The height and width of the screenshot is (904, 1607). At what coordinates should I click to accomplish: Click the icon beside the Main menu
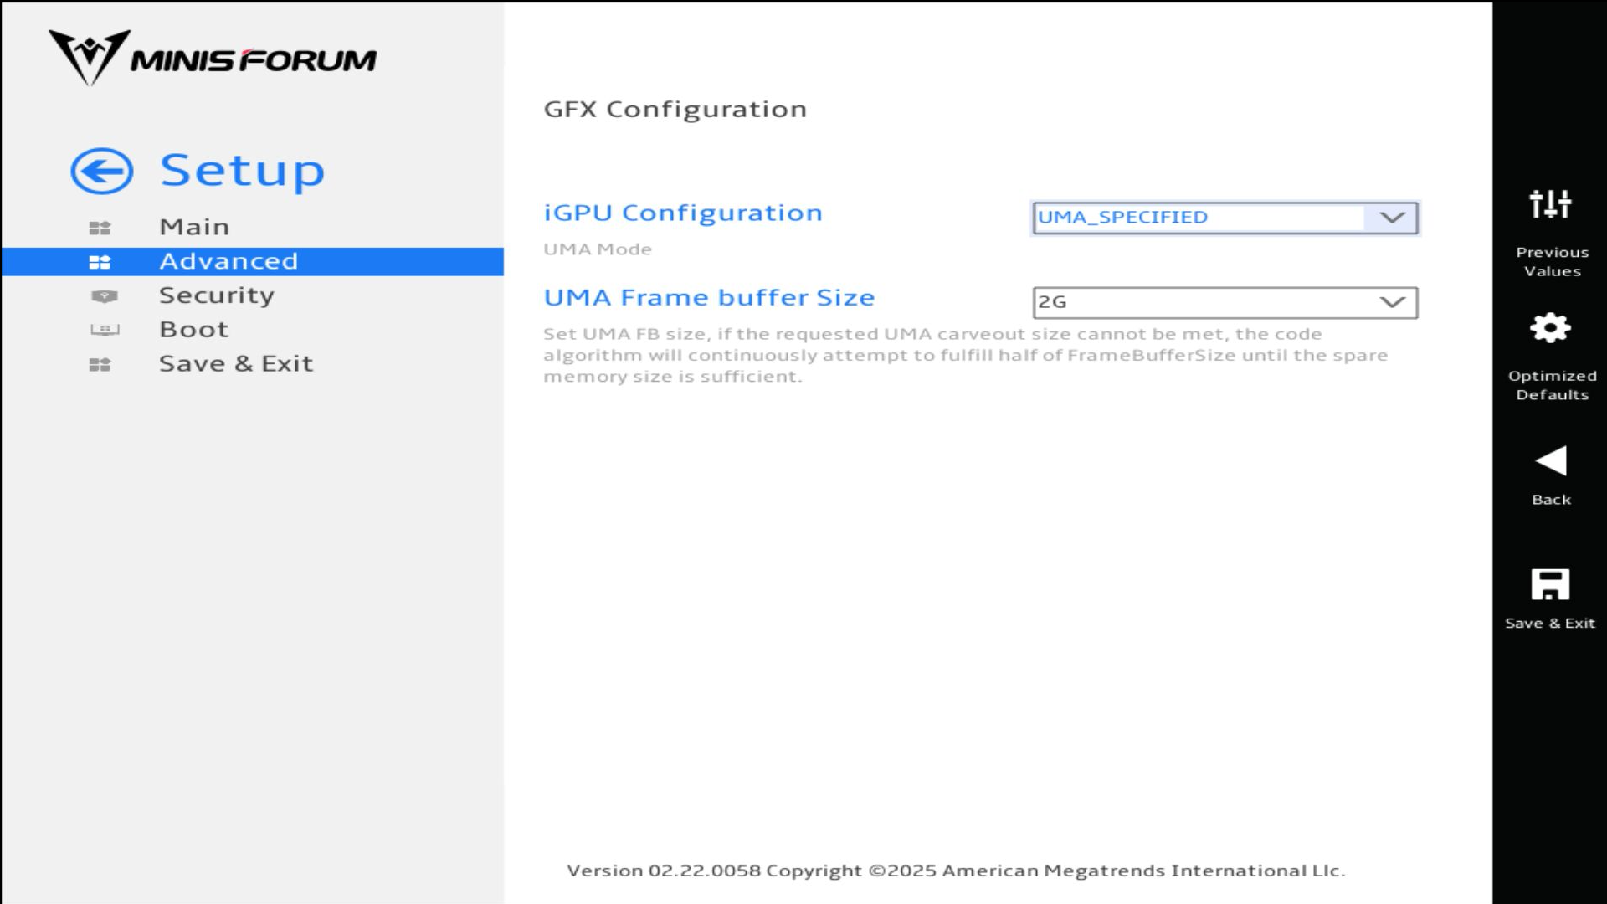pos(100,228)
